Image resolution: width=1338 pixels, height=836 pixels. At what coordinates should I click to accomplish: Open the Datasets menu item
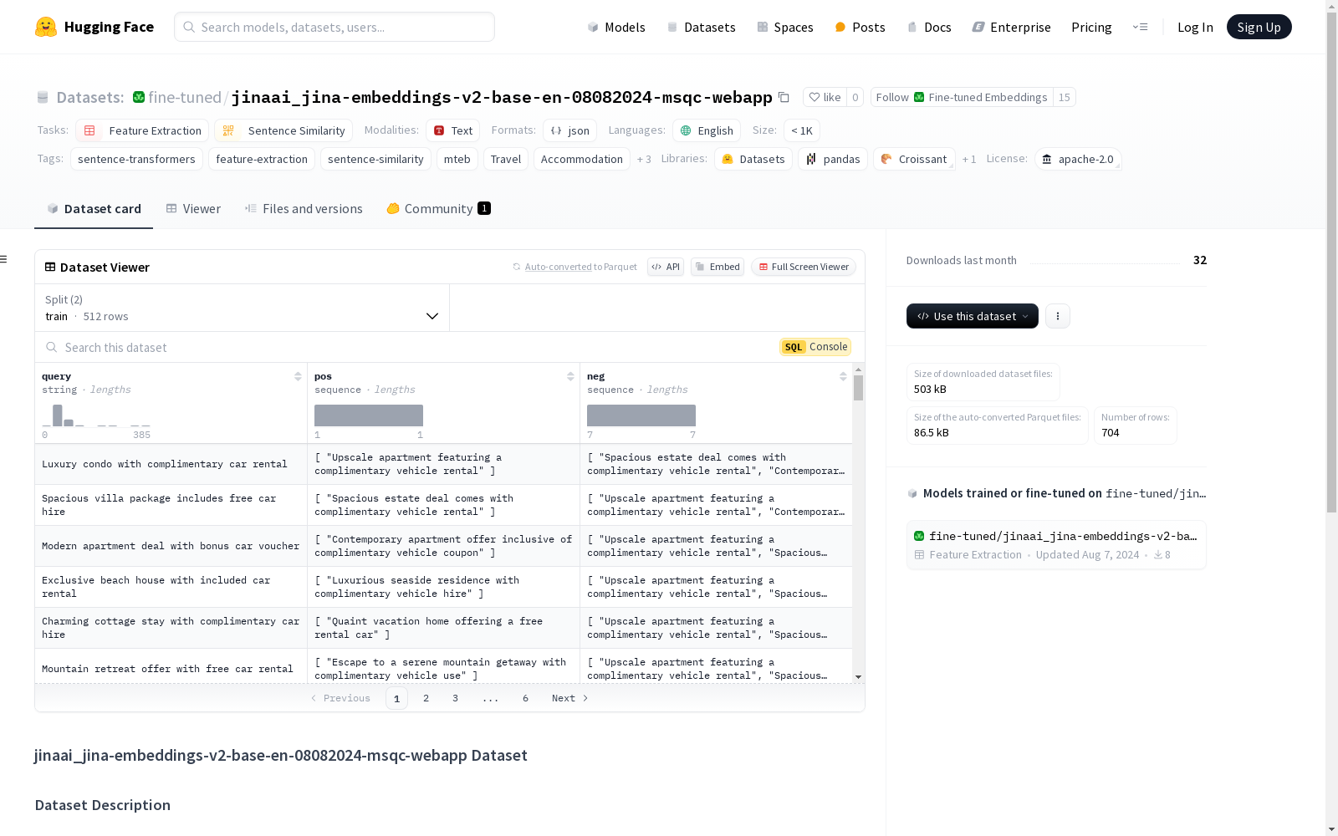pos(701,27)
